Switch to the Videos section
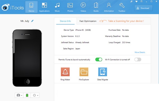Image resolution: width=159 pixels, height=101 pixels. (x=83, y=7)
